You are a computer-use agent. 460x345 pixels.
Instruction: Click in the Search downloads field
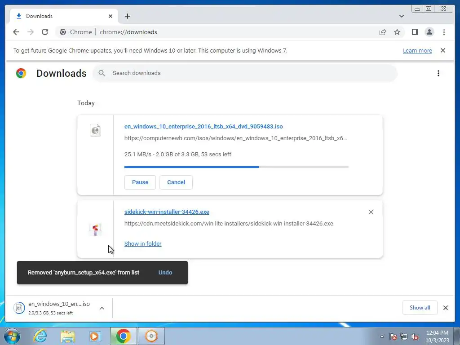(x=245, y=73)
